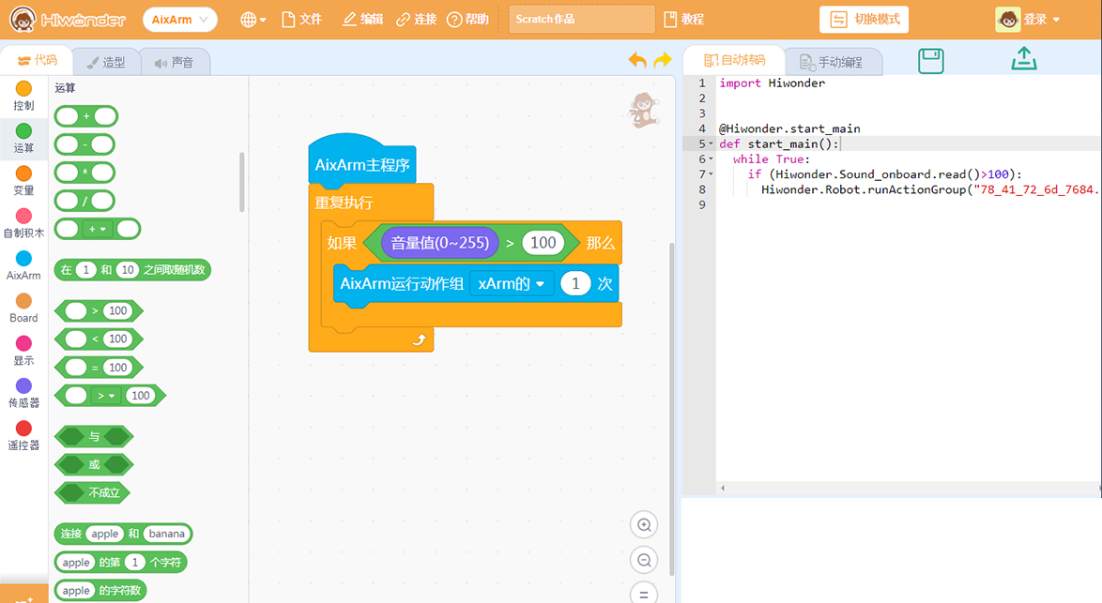Click the 重复执行 loop block

pos(344,203)
